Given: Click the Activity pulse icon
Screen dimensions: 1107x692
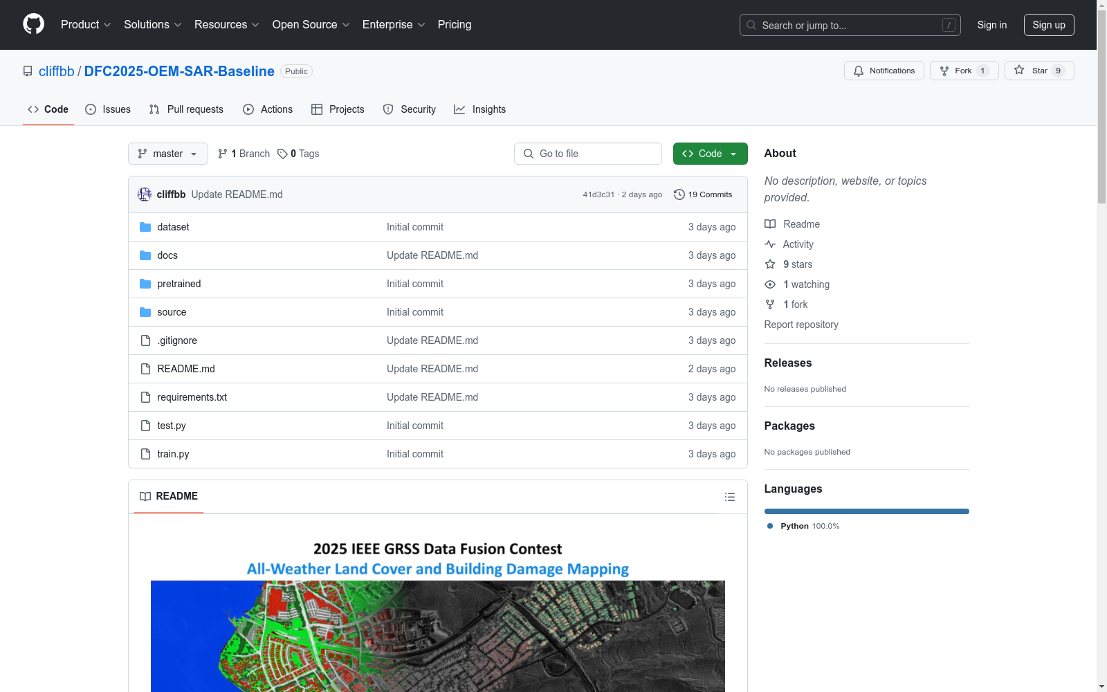Looking at the screenshot, I should point(770,244).
